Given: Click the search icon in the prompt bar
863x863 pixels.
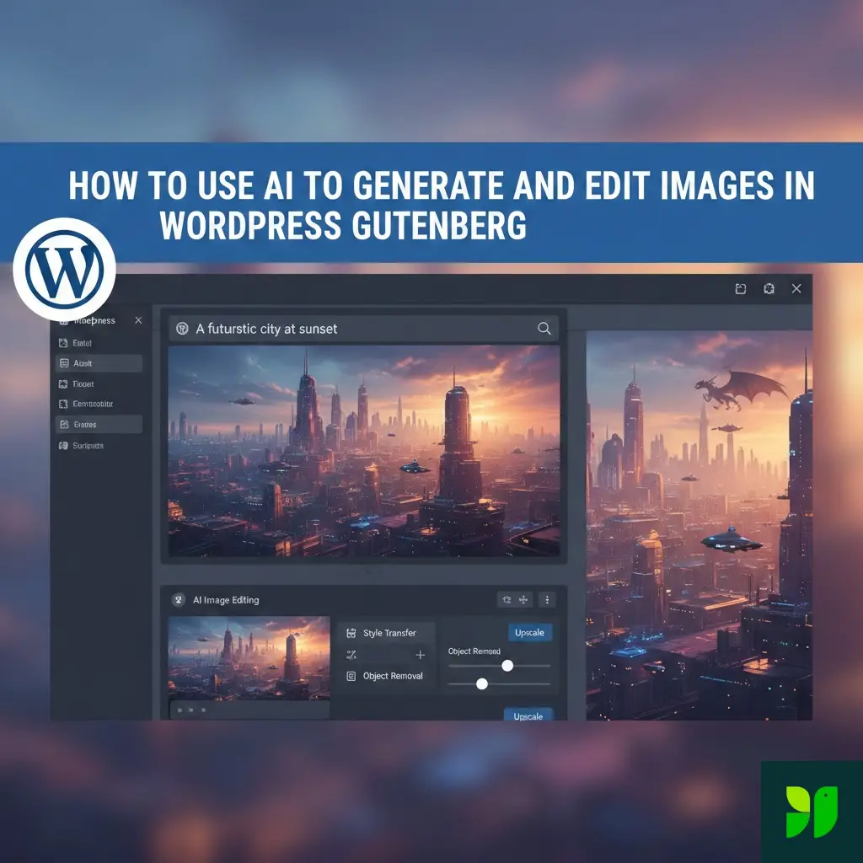Looking at the screenshot, I should (544, 329).
